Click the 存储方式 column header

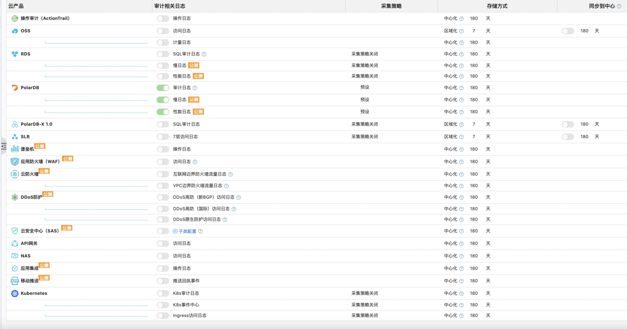click(x=497, y=6)
